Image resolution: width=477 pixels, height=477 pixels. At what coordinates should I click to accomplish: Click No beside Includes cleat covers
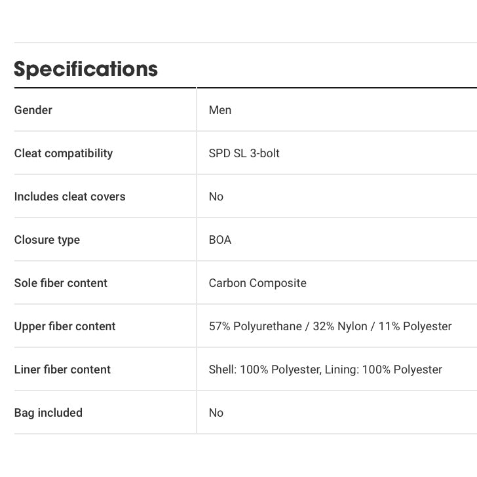pos(216,197)
